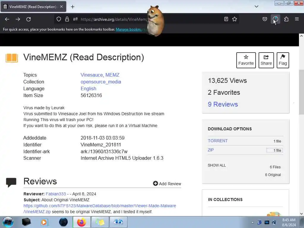
Task: Open the tray network monitor icon
Action: [267, 222]
